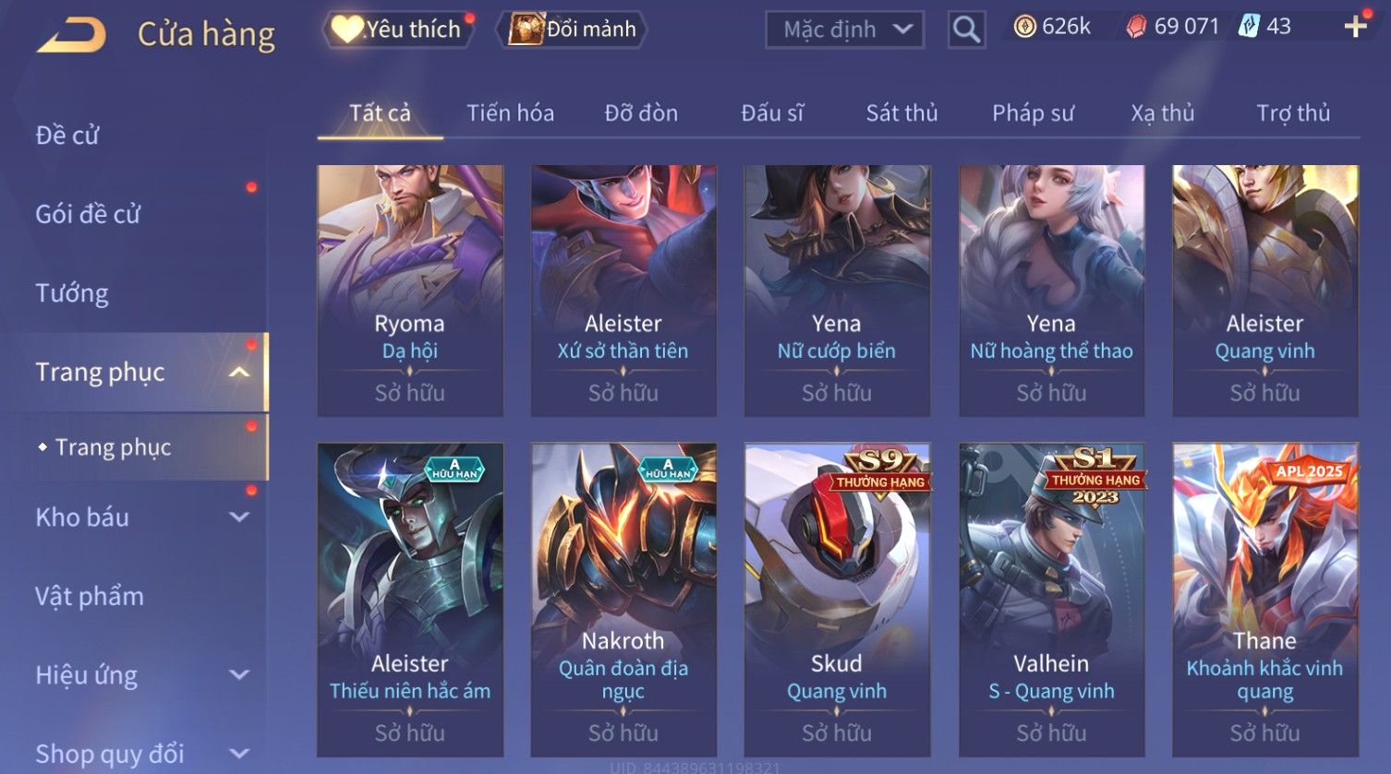Open the Mặc định sort dropdown
The width and height of the screenshot is (1391, 774).
pyautogui.click(x=844, y=30)
